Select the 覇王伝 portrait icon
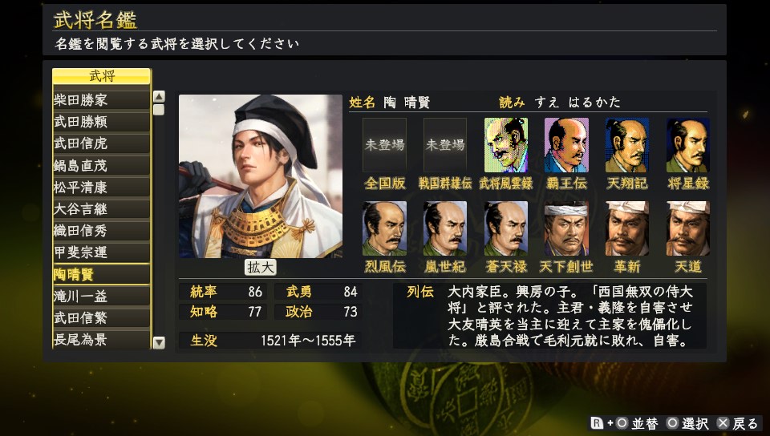Image resolution: width=770 pixels, height=436 pixels. click(566, 145)
